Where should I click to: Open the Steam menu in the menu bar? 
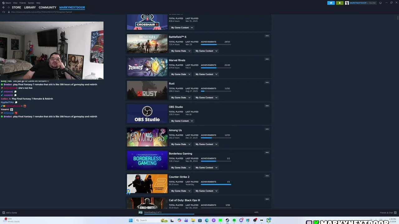pyautogui.click(x=7, y=3)
